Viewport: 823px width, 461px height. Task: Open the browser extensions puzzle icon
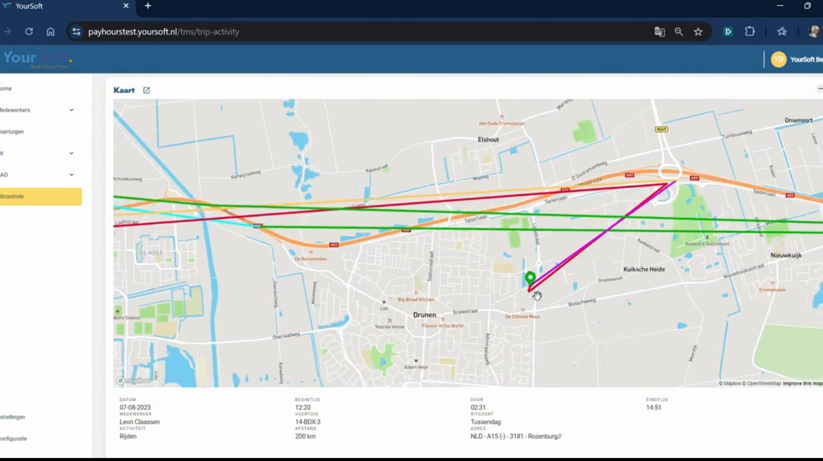coord(750,31)
